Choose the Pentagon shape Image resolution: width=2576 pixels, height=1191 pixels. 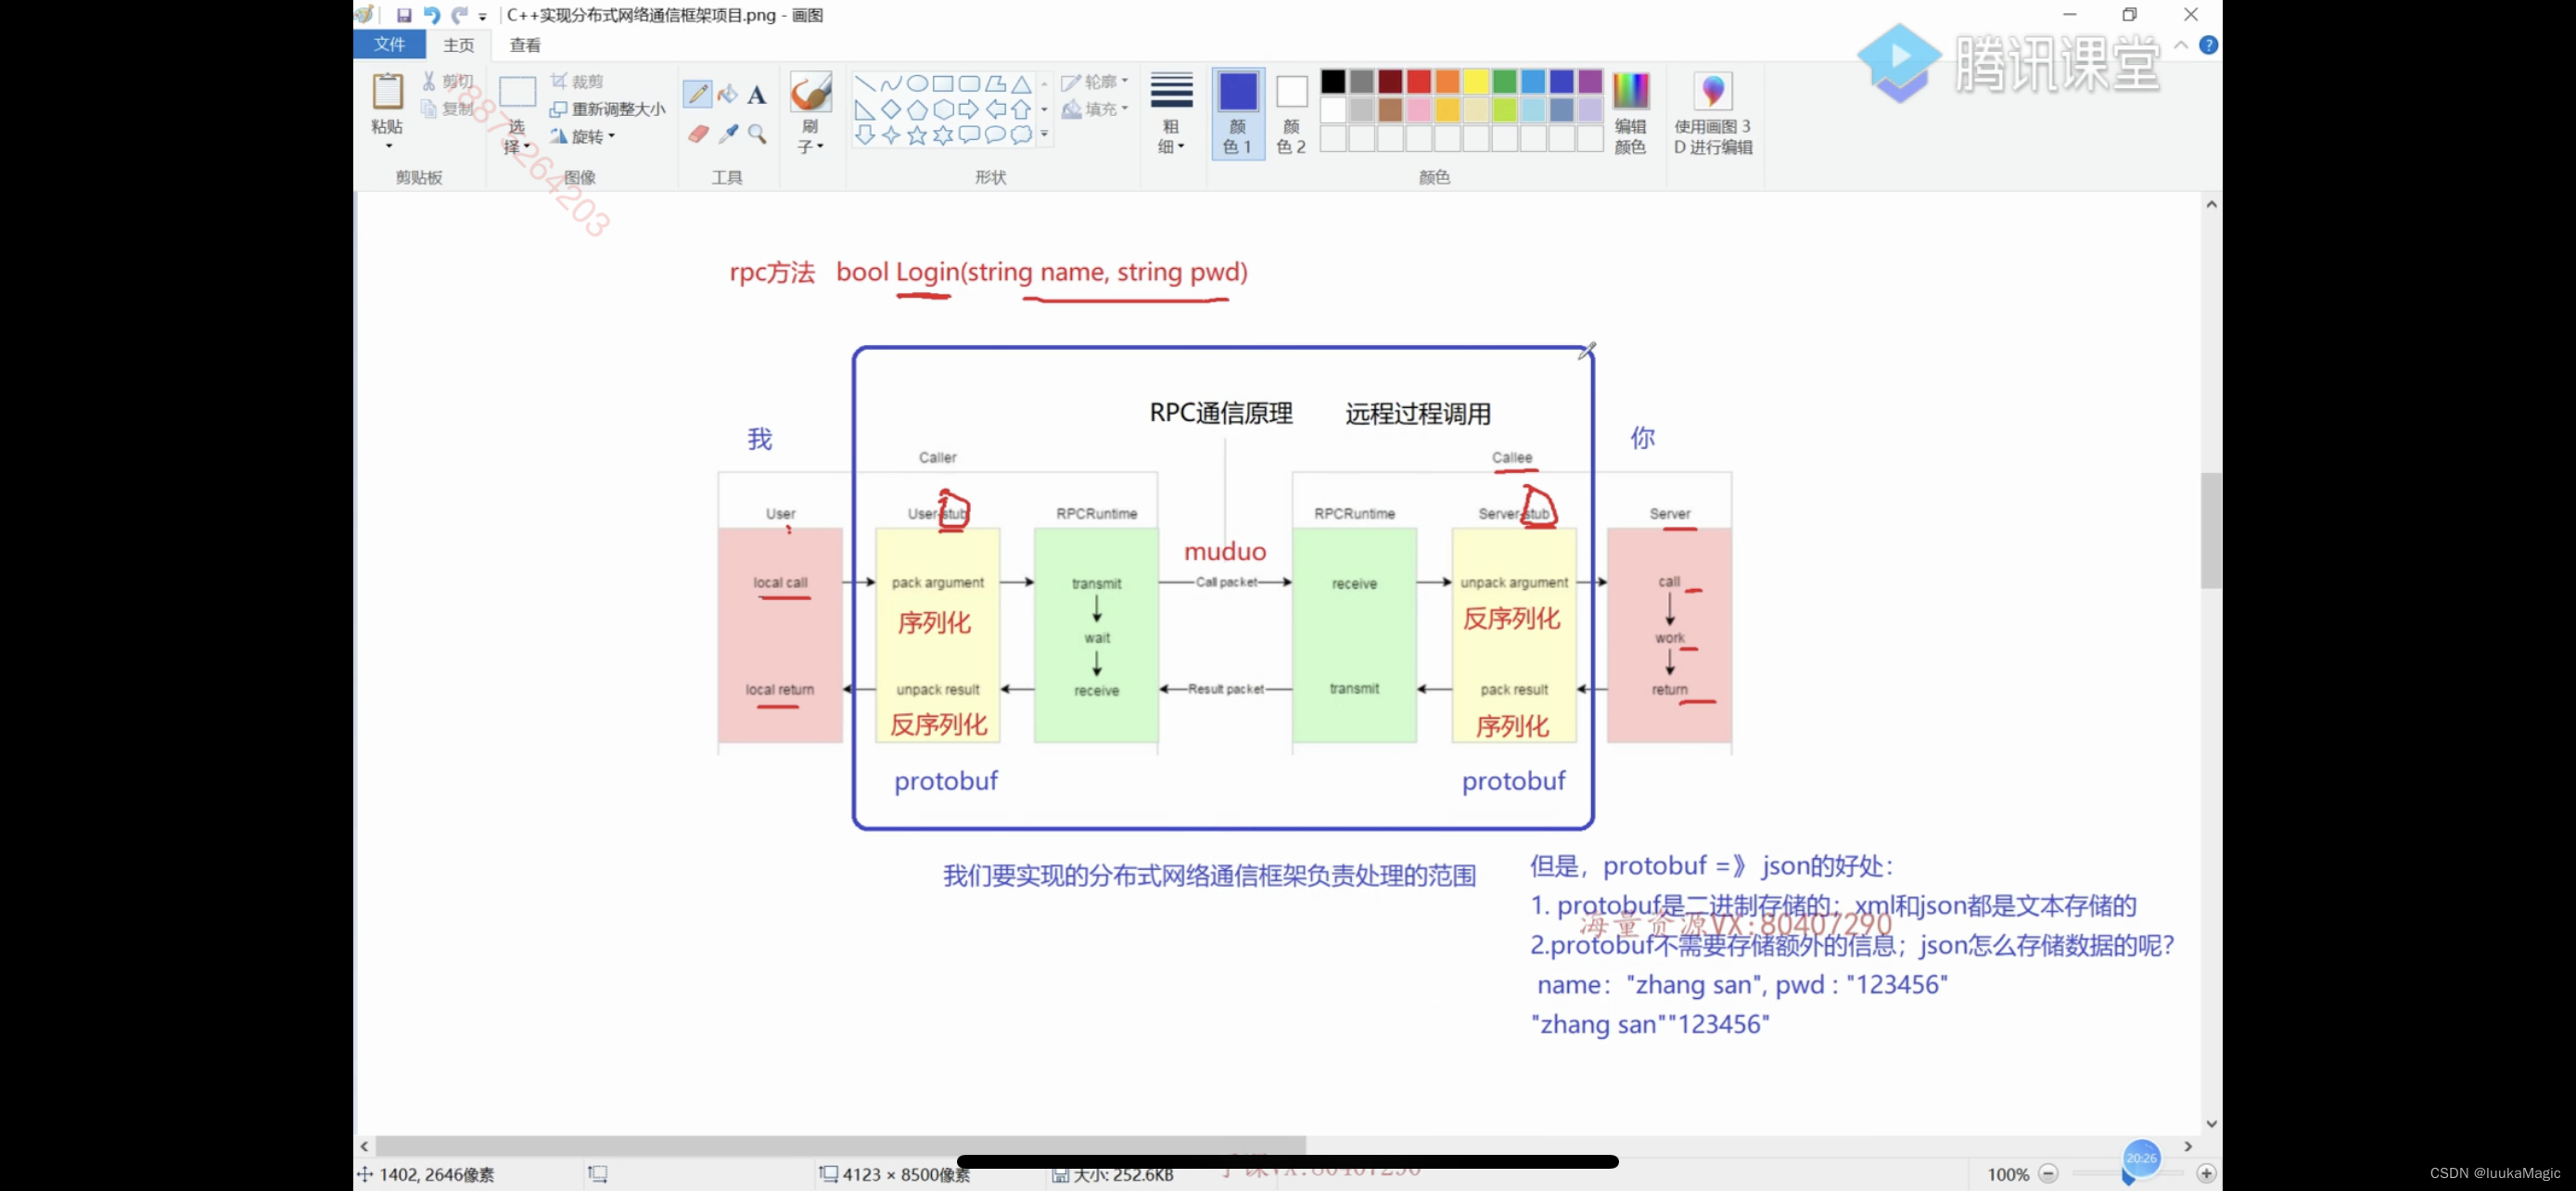pyautogui.click(x=916, y=109)
